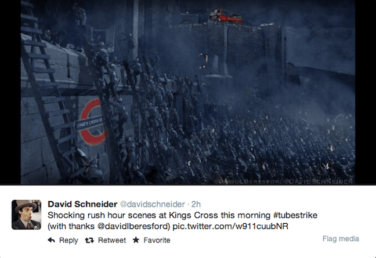Open the #tubestrike hashtag
This screenshot has width=376, height=258.
[295, 215]
